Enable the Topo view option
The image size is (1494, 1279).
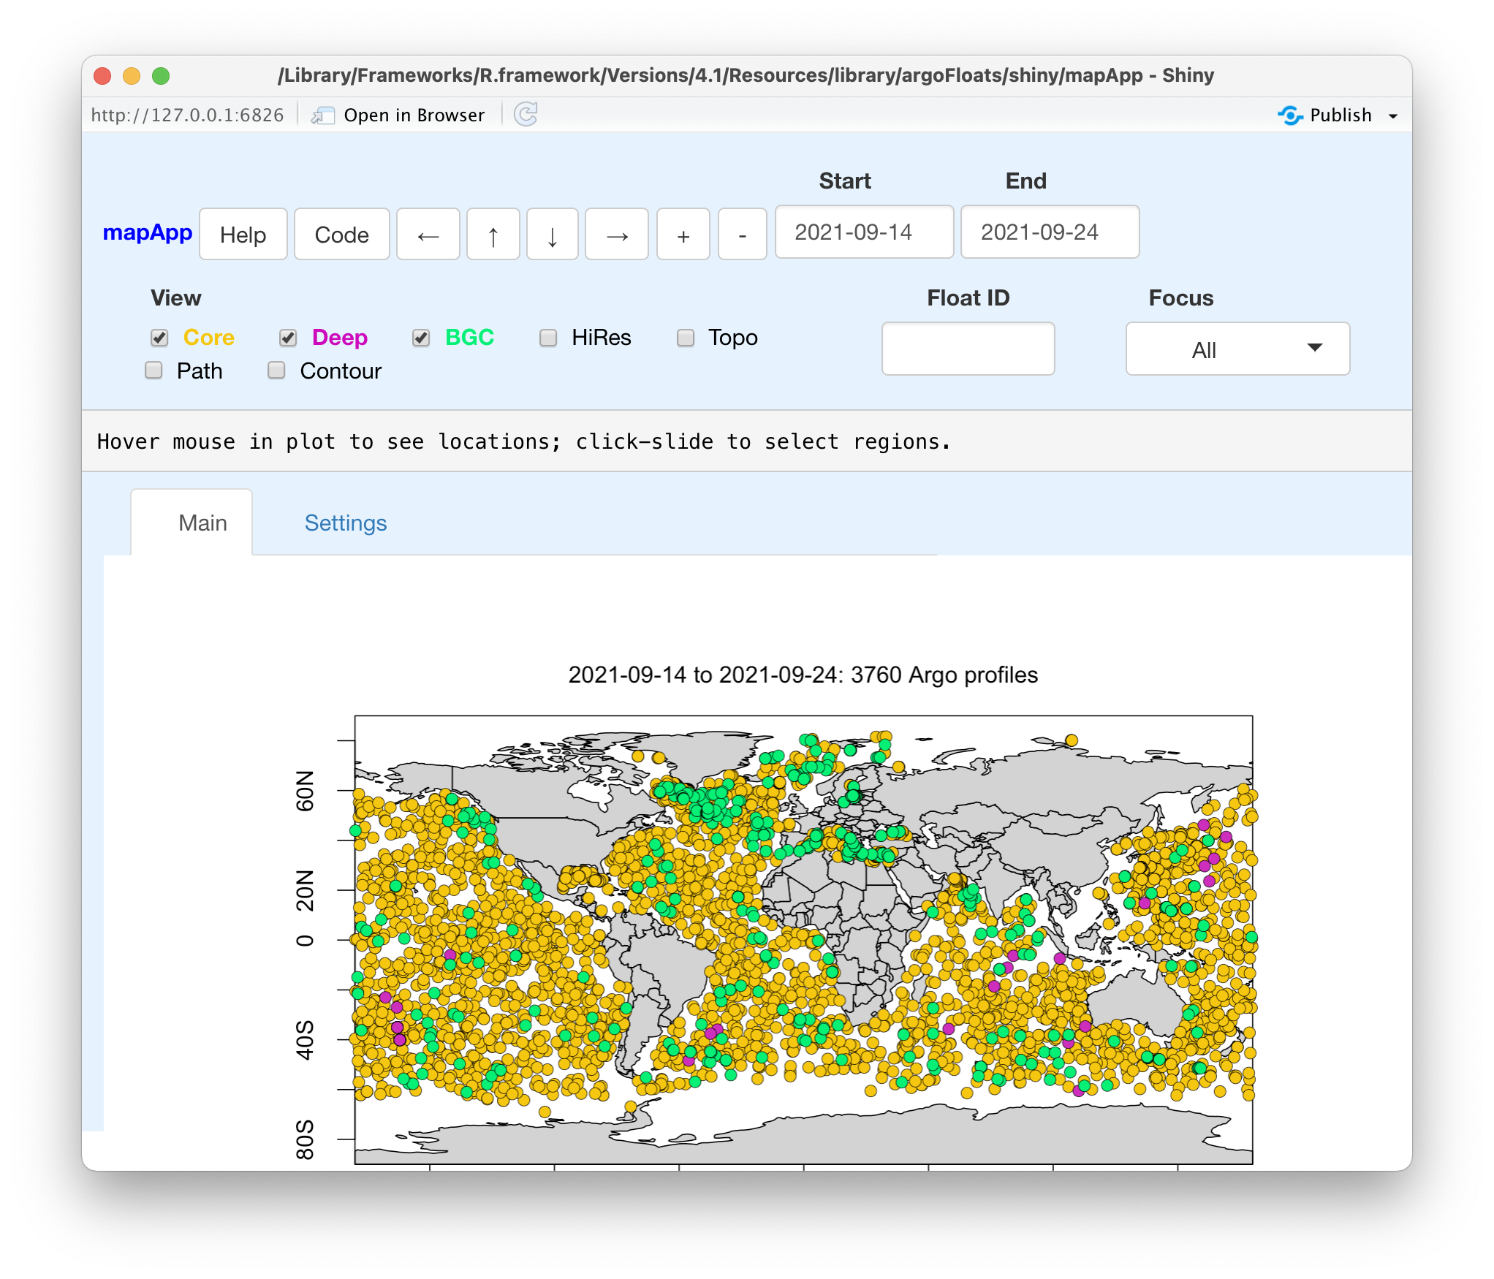point(685,338)
